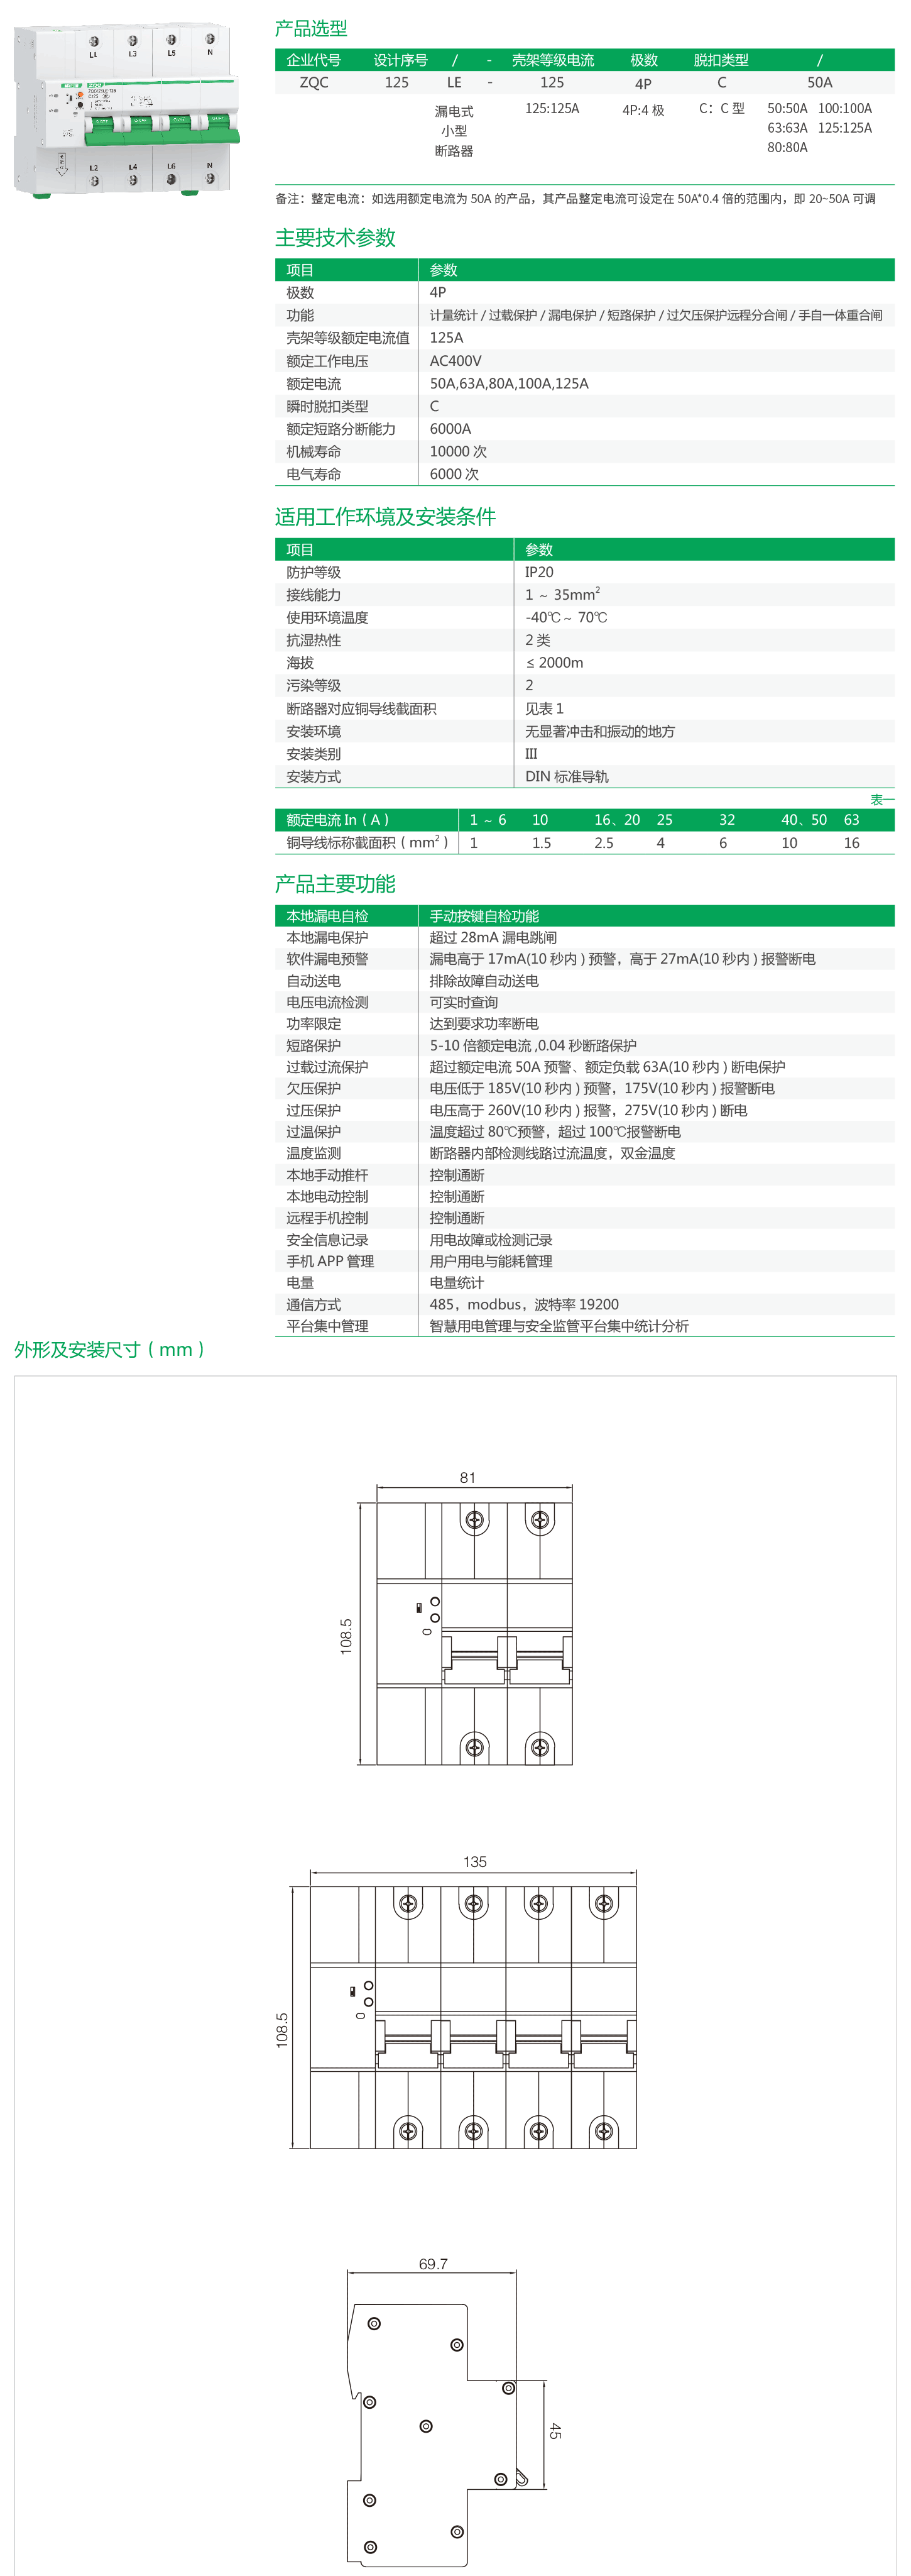Click the '电量统计' cell
The height and width of the screenshot is (2576, 911).
pyautogui.click(x=457, y=1283)
